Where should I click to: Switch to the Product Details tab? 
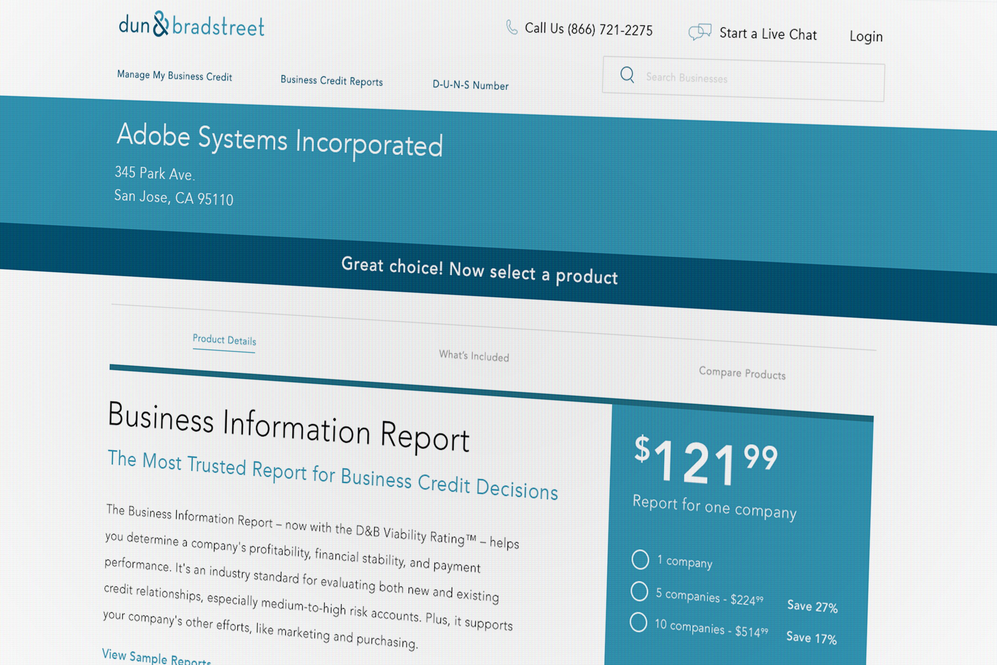[224, 340]
